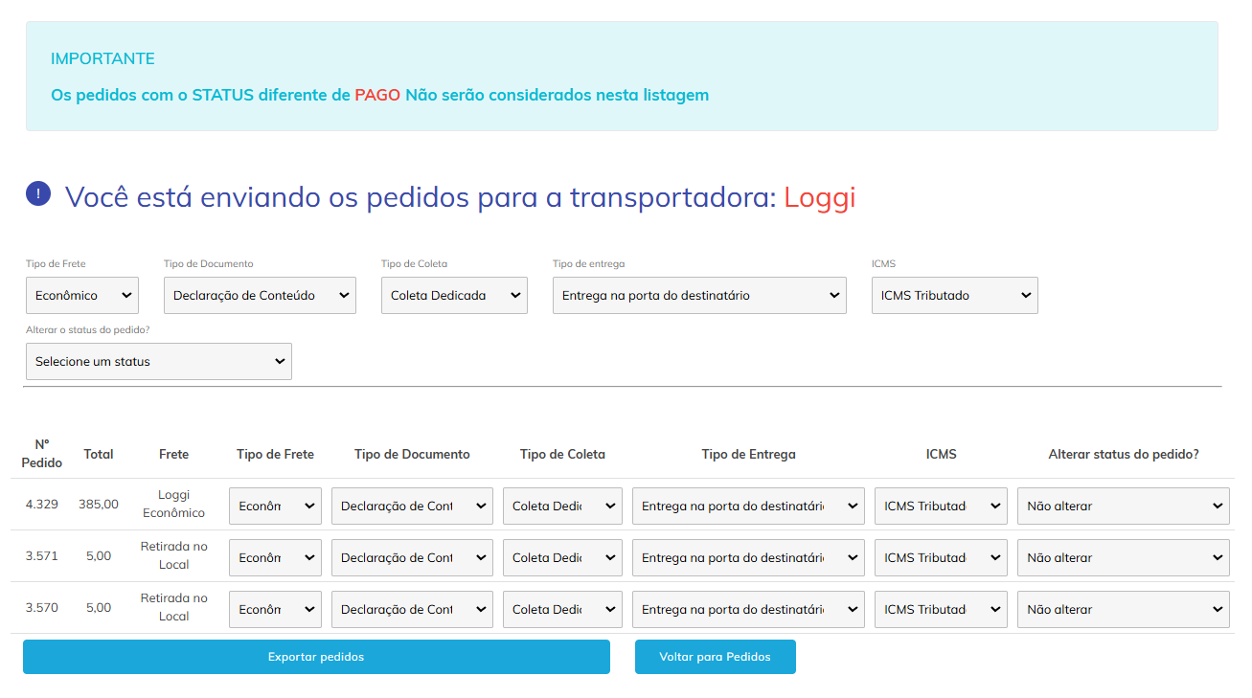1252x698 pixels.
Task: Click the 'ICMS' table column header
Action: coord(941,454)
